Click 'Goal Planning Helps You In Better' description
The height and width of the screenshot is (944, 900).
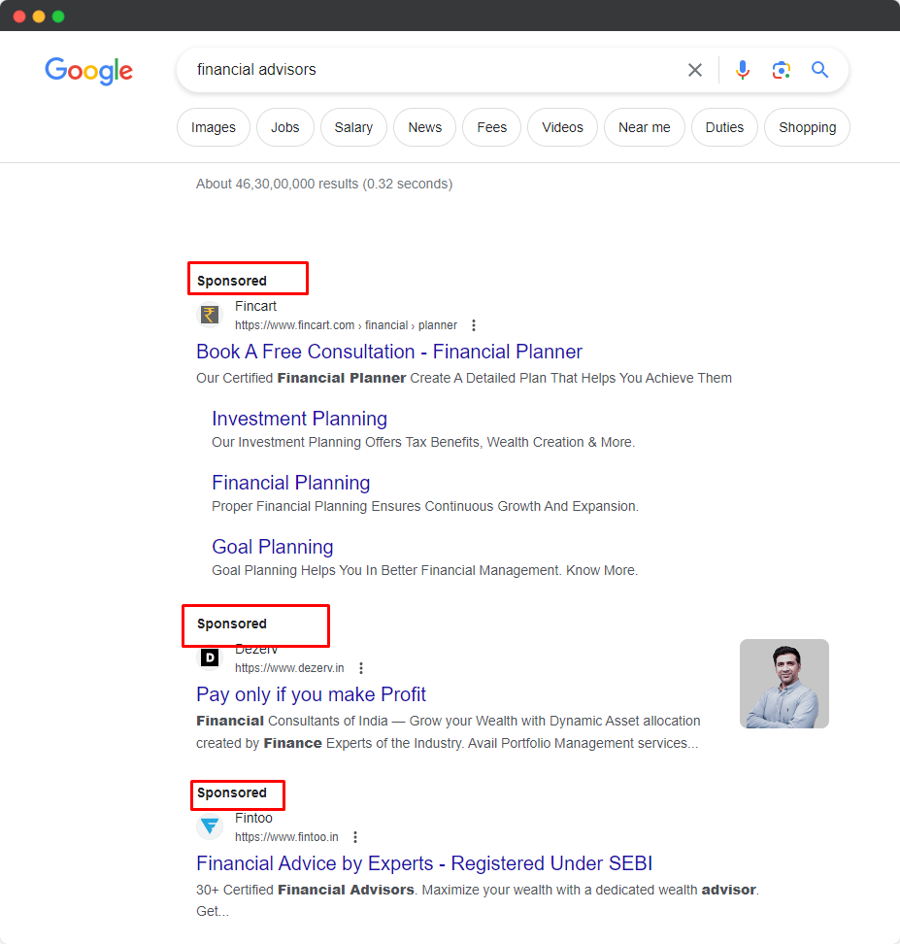pyautogui.click(x=424, y=570)
